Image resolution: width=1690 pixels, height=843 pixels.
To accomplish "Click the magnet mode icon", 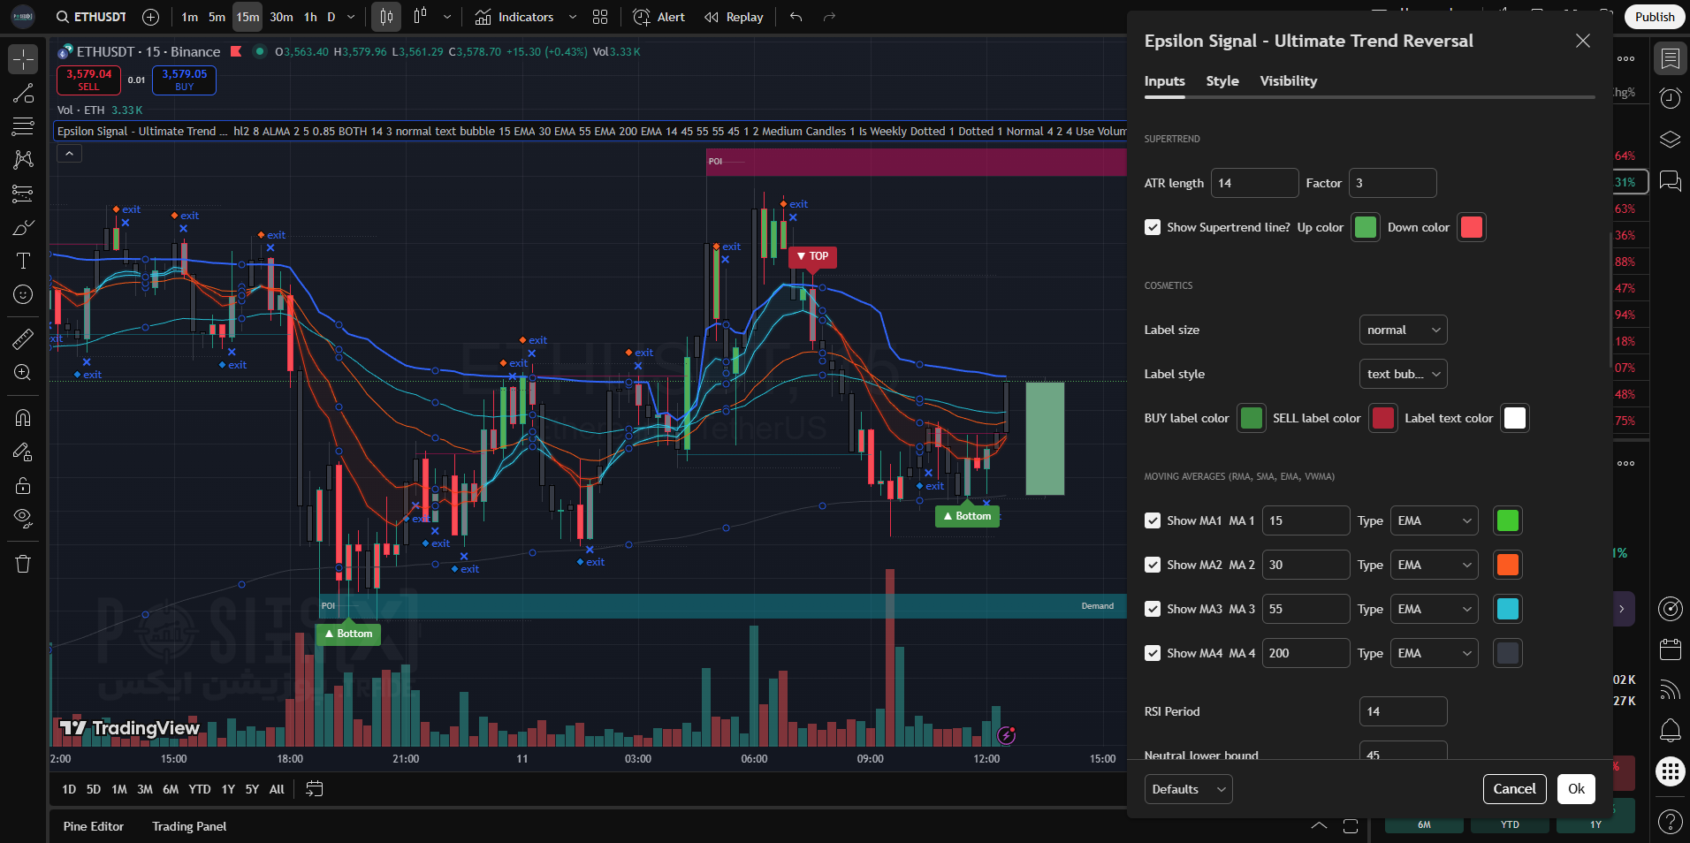I will click(x=23, y=418).
